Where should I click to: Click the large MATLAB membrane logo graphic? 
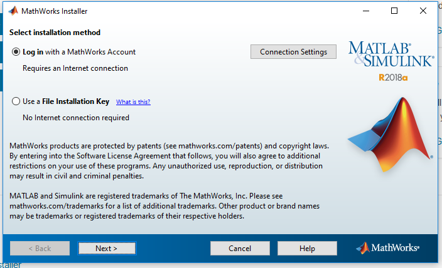click(391, 135)
